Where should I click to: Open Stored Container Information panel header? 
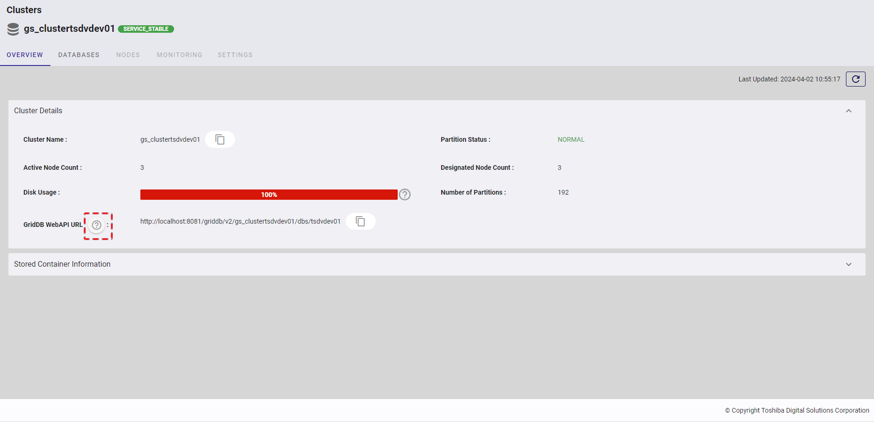click(62, 264)
